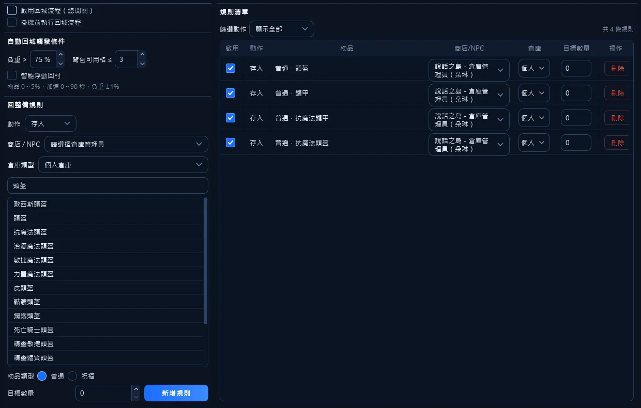Focus the item search field containing 頭盔
Image resolution: width=641 pixels, height=408 pixels.
pyautogui.click(x=108, y=185)
